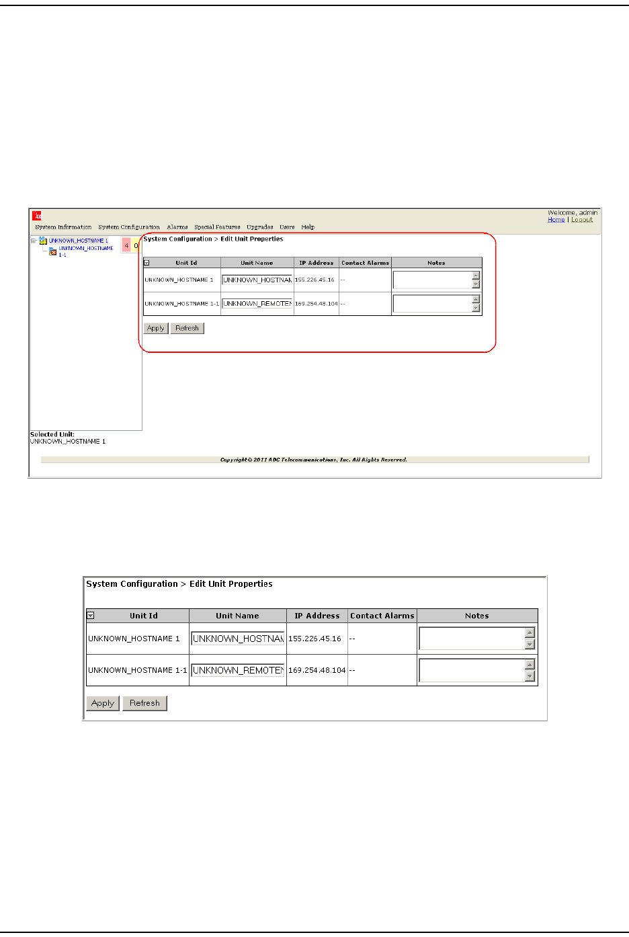Click IP Address column header in enlarged view
Image resolution: width=629 pixels, height=937 pixels.
(317, 616)
